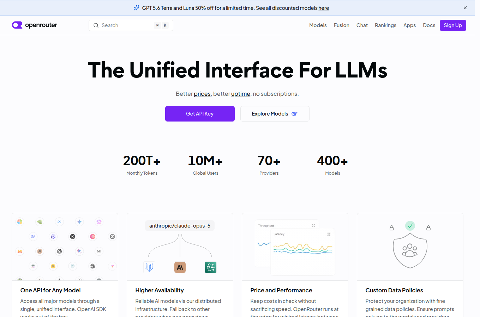Click the Hugging Face emoji icon
This screenshot has height=317, width=480.
point(53,266)
